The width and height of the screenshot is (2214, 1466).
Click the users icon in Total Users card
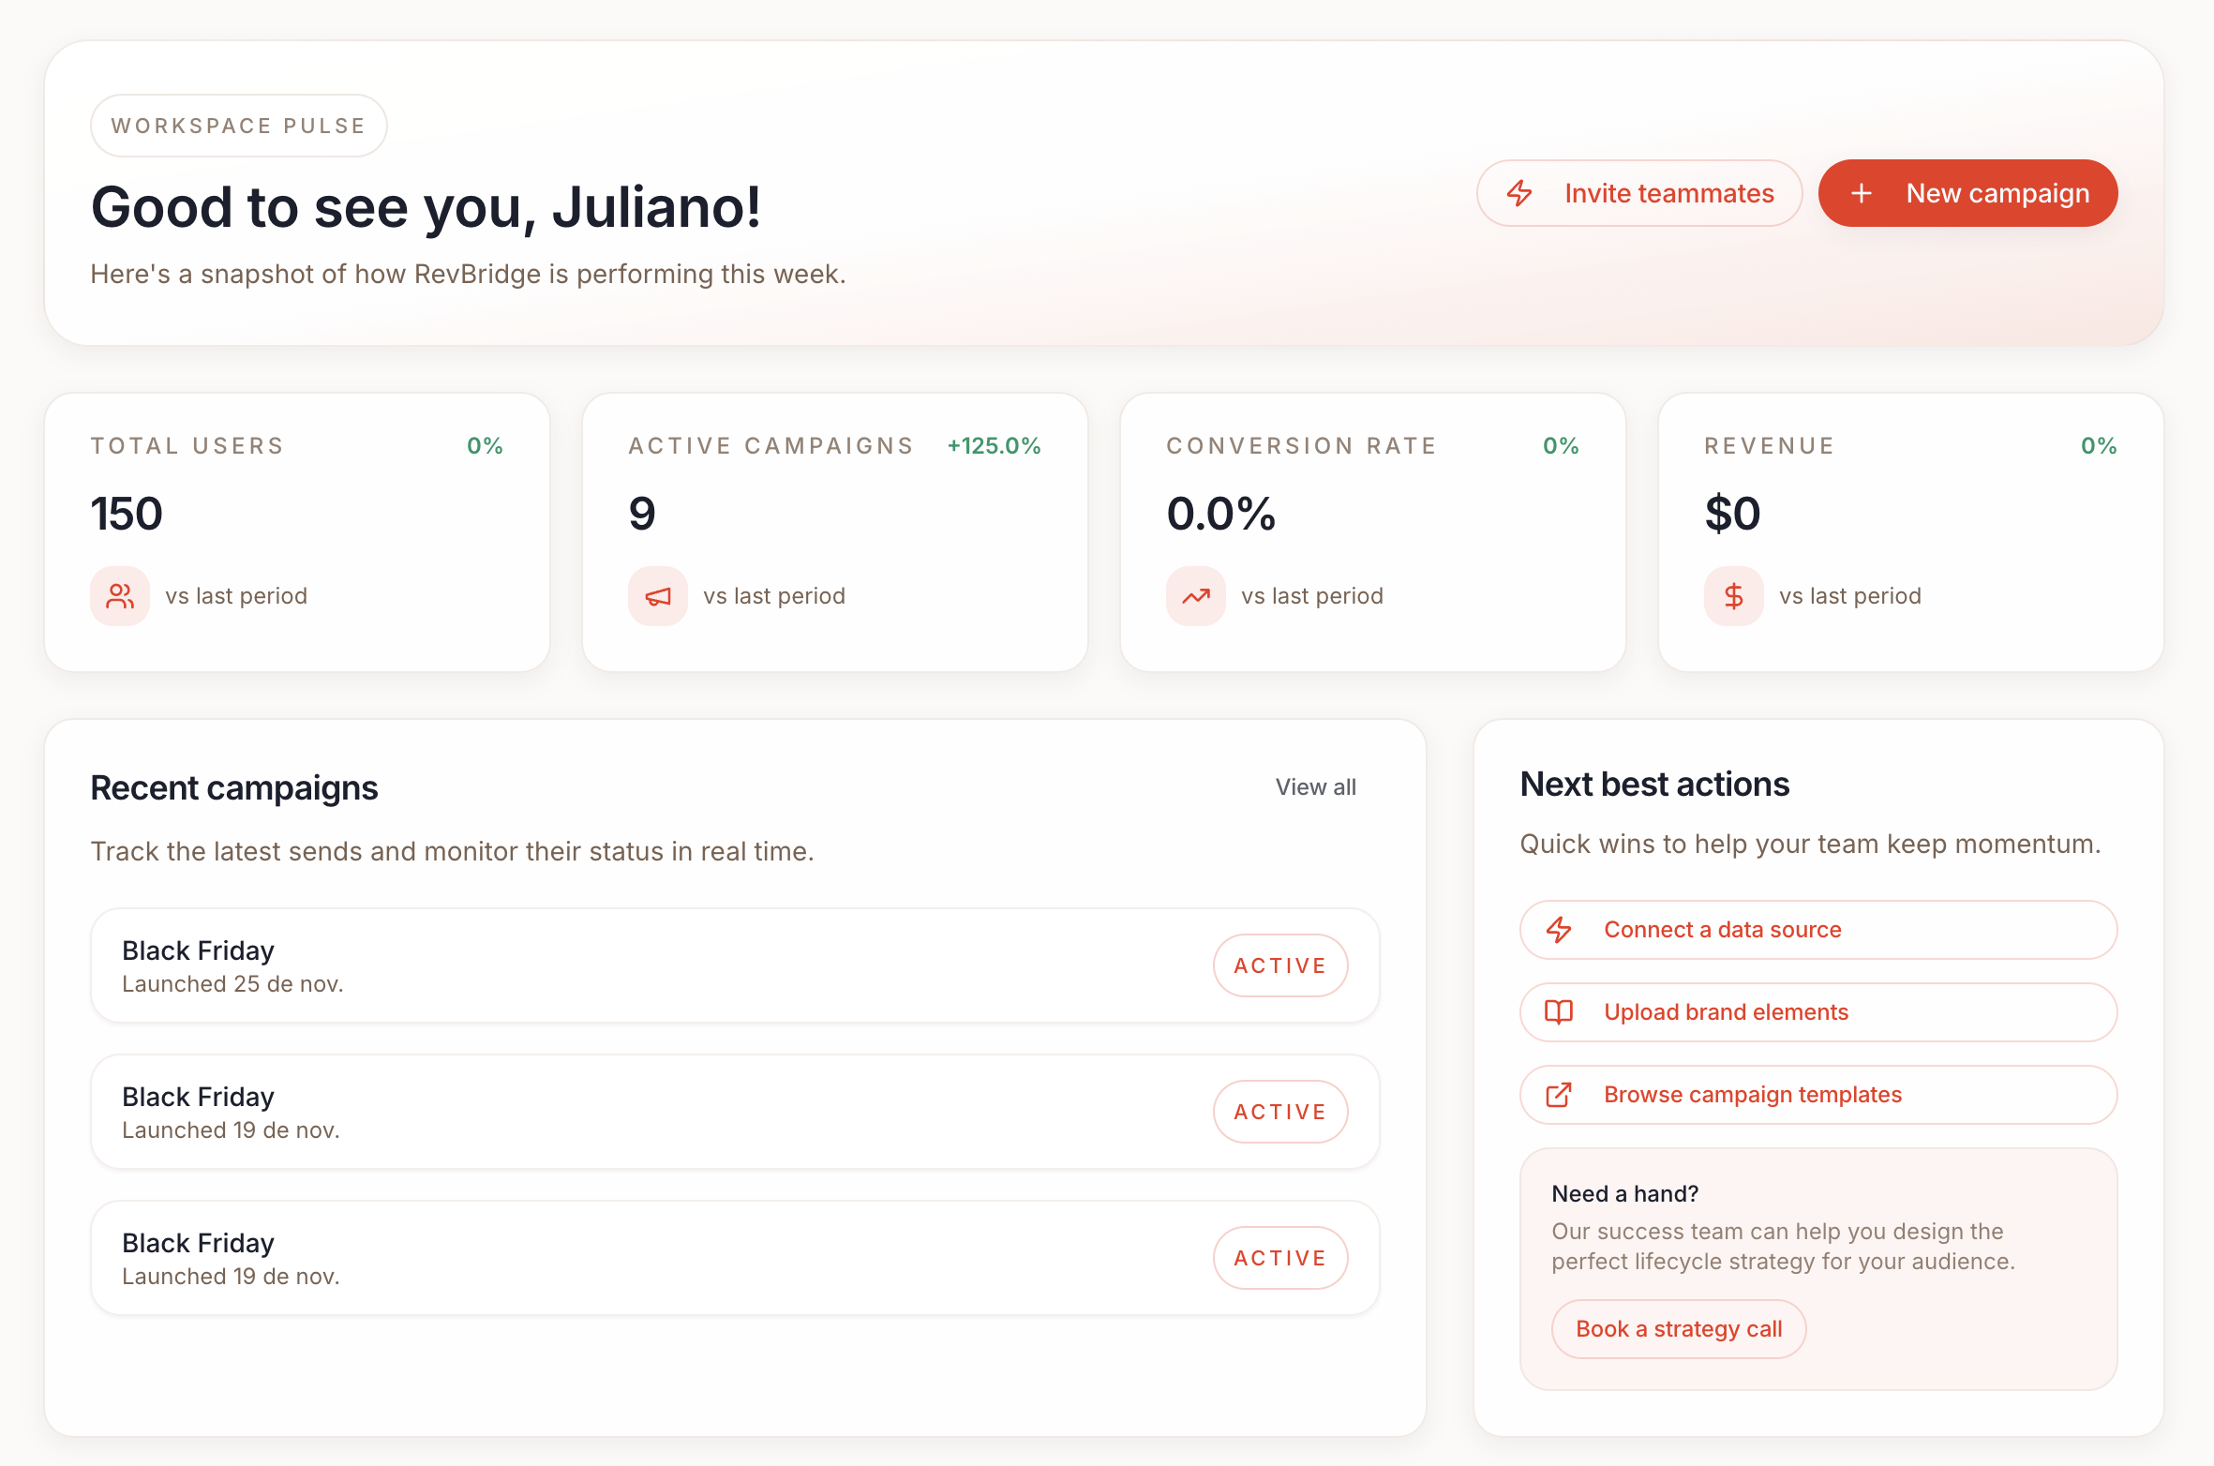coord(120,596)
